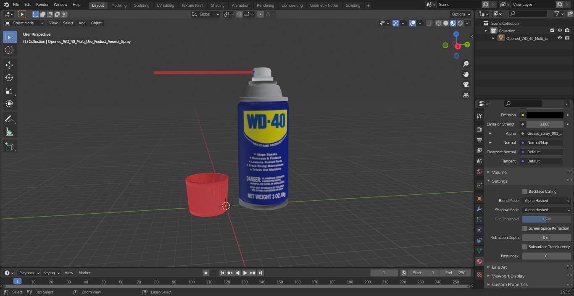Open the Object Data properties tab
Screen dimensions: 574x296
click(479, 251)
